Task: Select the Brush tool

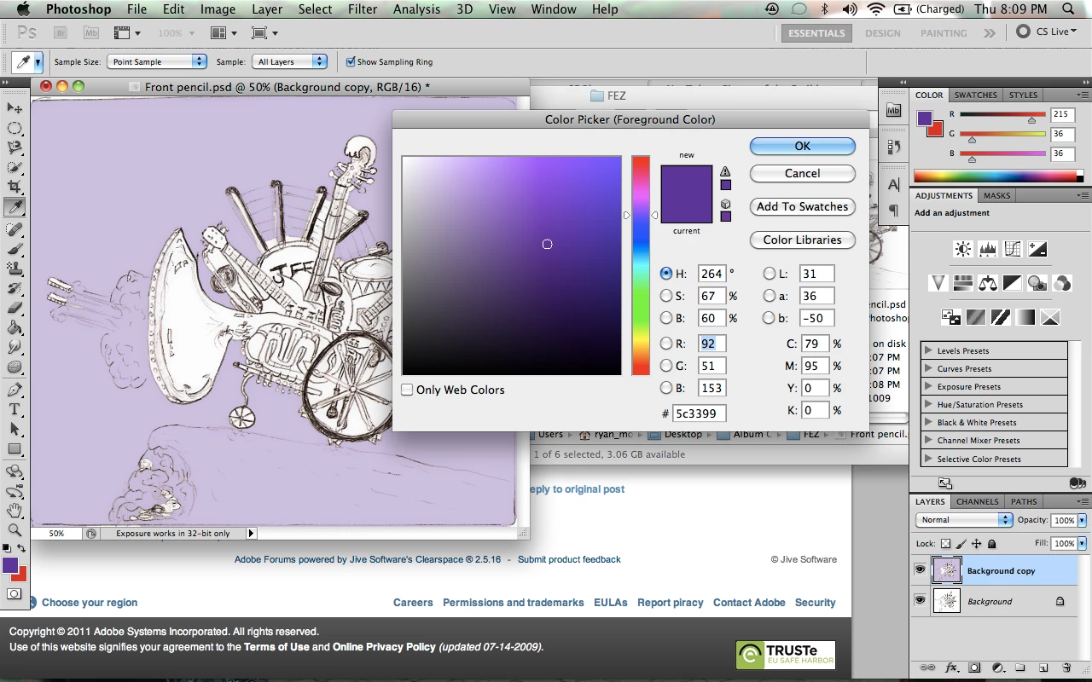Action: pos(15,248)
